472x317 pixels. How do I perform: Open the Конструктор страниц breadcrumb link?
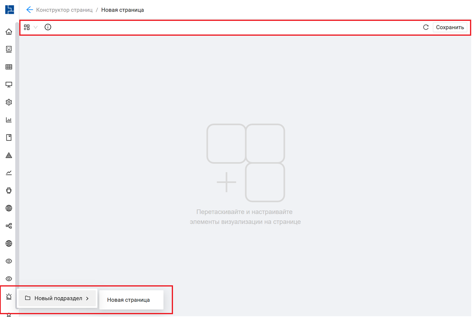pos(64,10)
